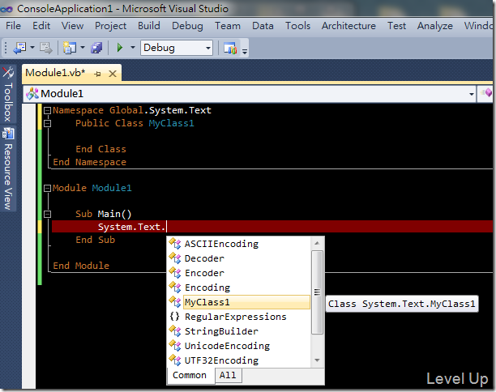This screenshot has width=496, height=392.
Task: Click the solution explorer toolbar icon
Action: 230,48
